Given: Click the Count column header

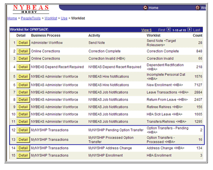Looking at the screenshot, I should 198,35.
